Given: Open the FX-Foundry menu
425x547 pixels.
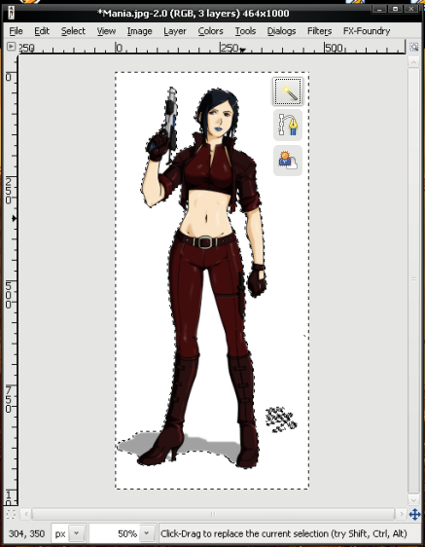Looking at the screenshot, I should pos(367,31).
